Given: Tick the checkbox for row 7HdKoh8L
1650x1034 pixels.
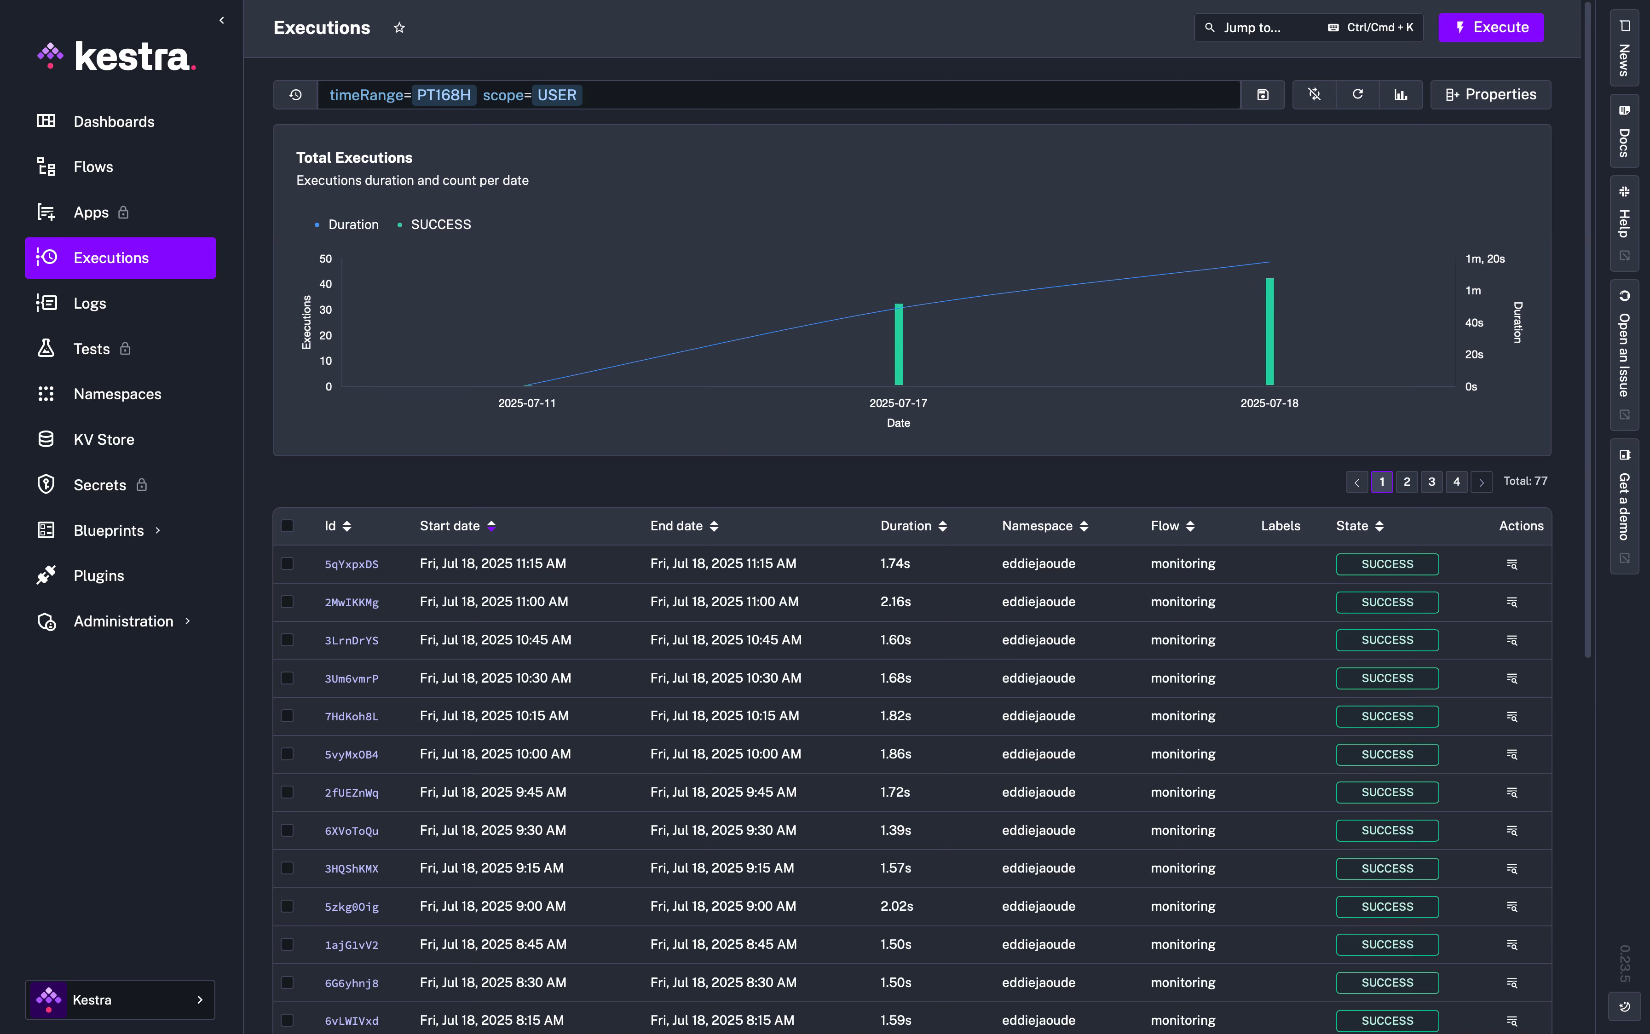Looking at the screenshot, I should coord(287,716).
